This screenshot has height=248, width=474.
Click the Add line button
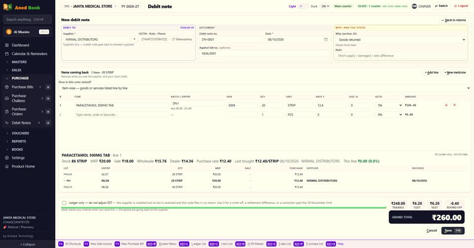click(x=432, y=73)
